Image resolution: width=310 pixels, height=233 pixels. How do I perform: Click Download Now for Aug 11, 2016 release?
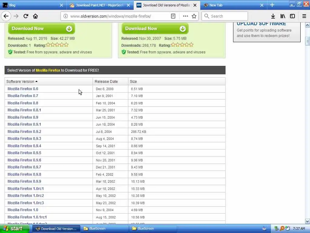coord(41,29)
